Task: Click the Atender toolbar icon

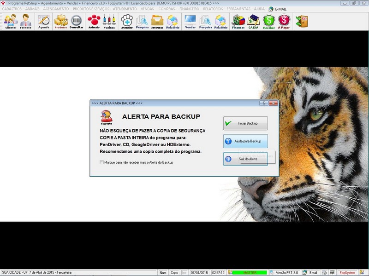Action: click(126, 21)
